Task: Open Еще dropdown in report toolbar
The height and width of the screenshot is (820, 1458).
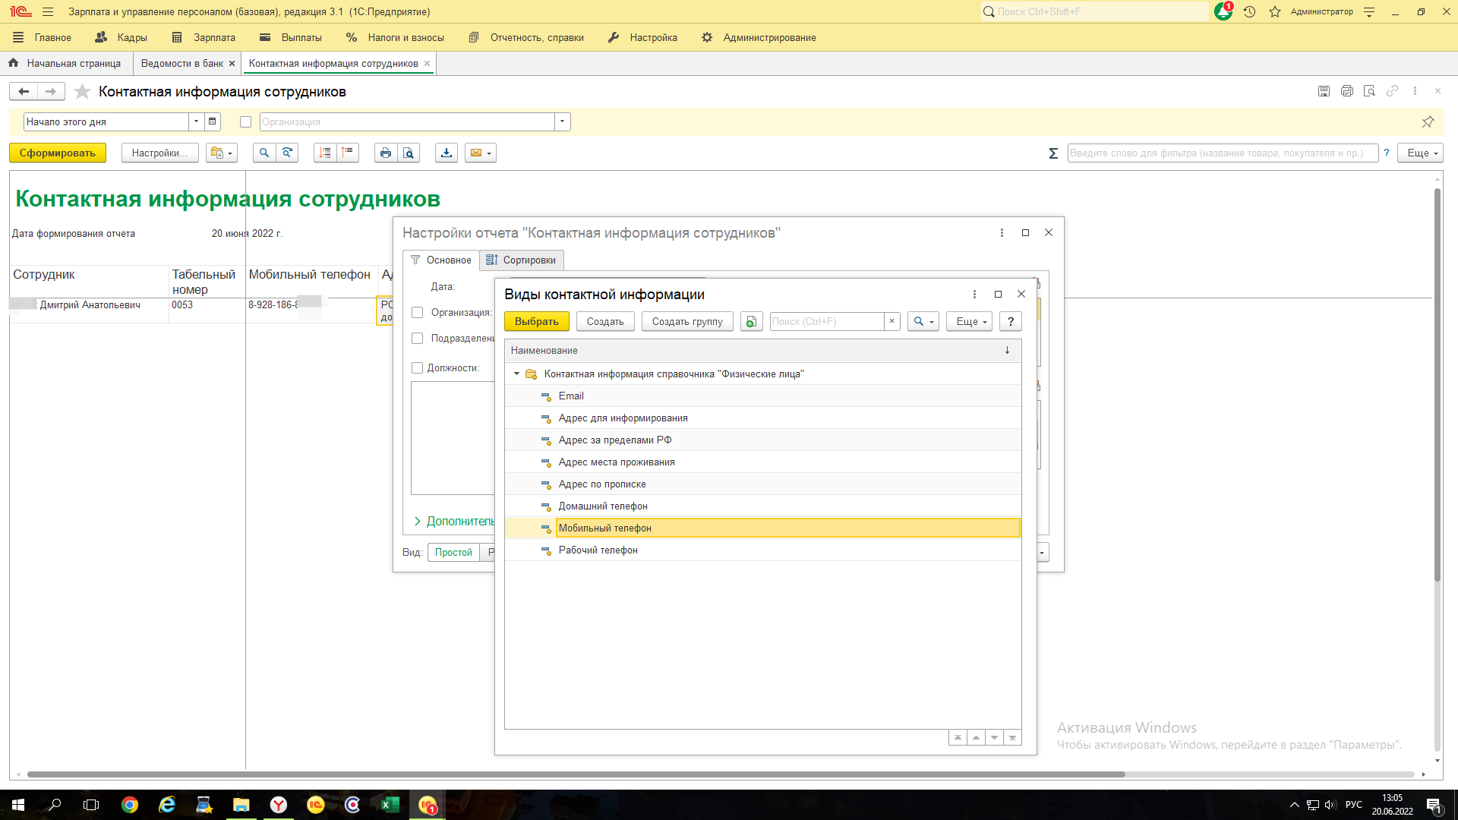Action: pyautogui.click(x=1422, y=153)
